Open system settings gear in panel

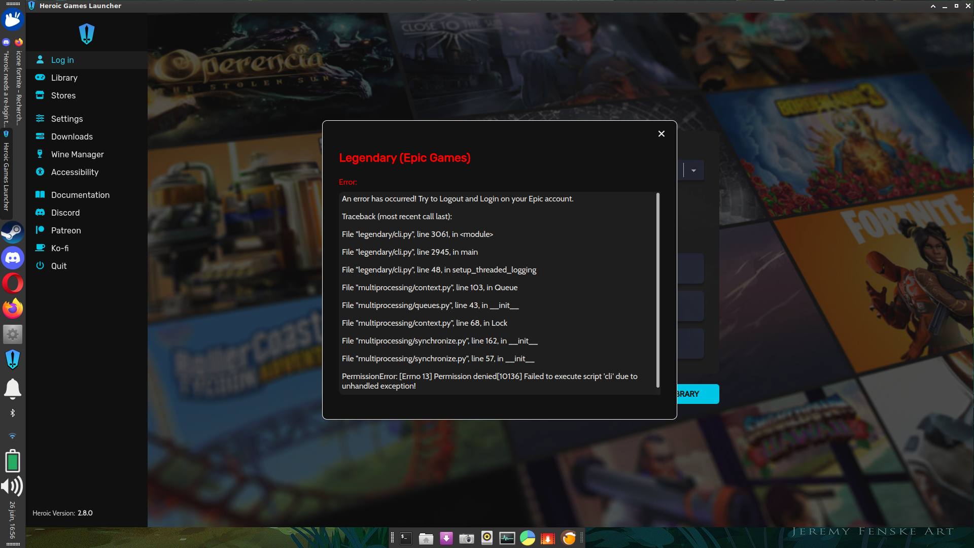13,334
